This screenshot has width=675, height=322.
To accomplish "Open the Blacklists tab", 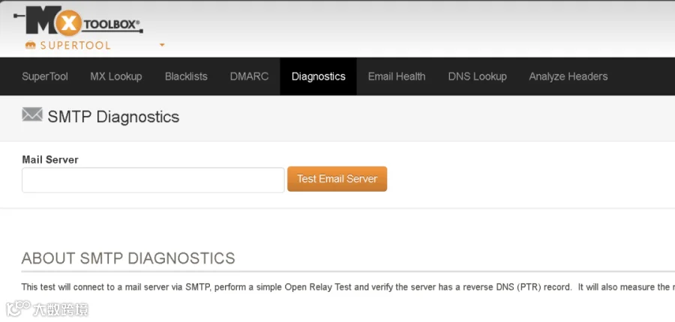I will point(186,76).
